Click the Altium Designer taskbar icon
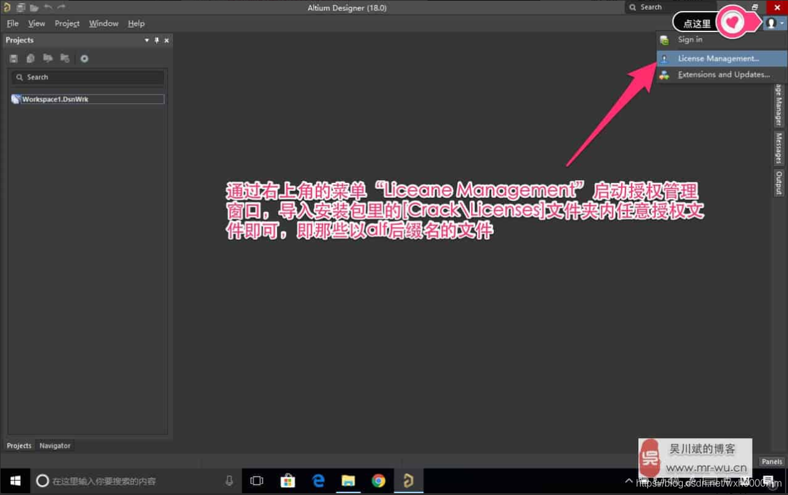Screen dimensions: 788x495 (x=408, y=481)
